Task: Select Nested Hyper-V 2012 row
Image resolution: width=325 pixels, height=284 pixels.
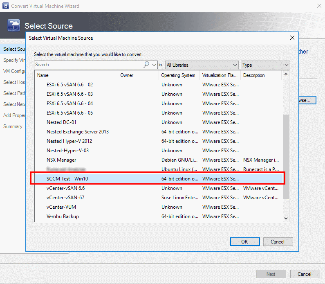Action: pos(159,141)
